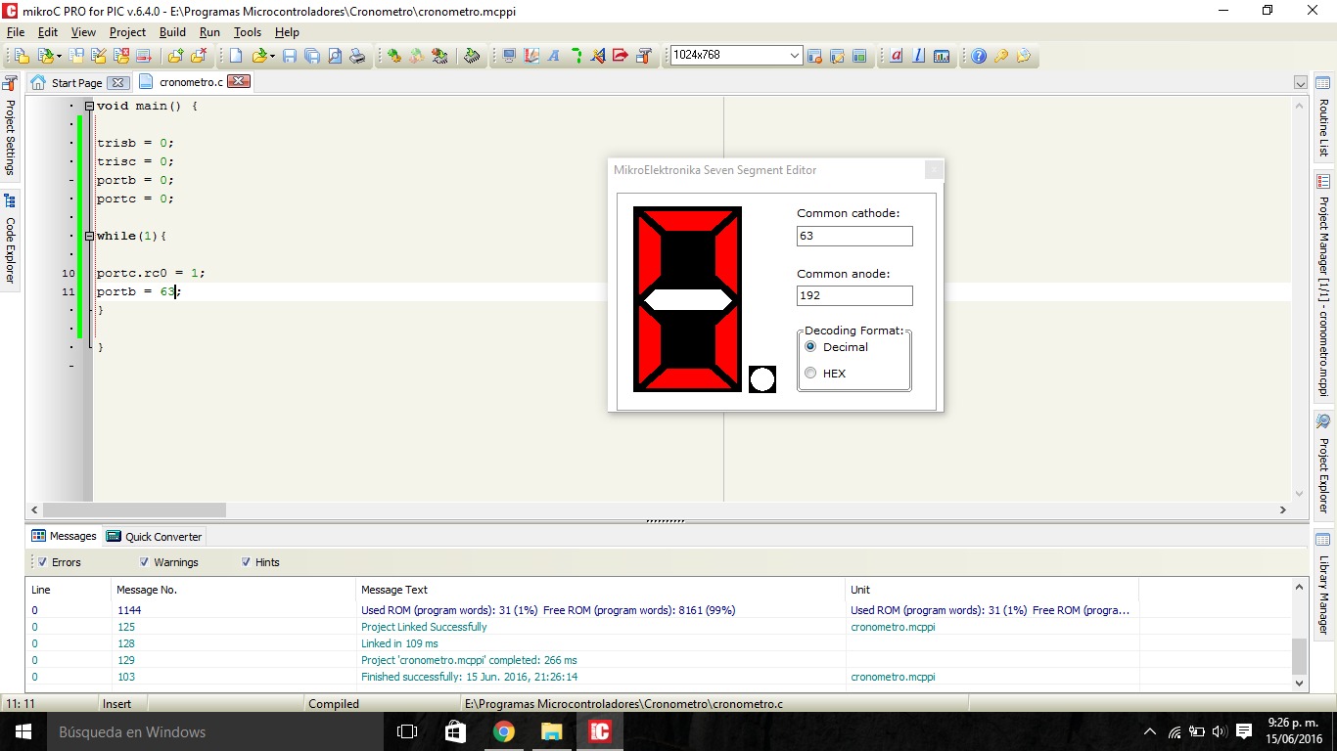Open the Library Manager side panel
The height and width of the screenshot is (751, 1337).
point(1323,585)
